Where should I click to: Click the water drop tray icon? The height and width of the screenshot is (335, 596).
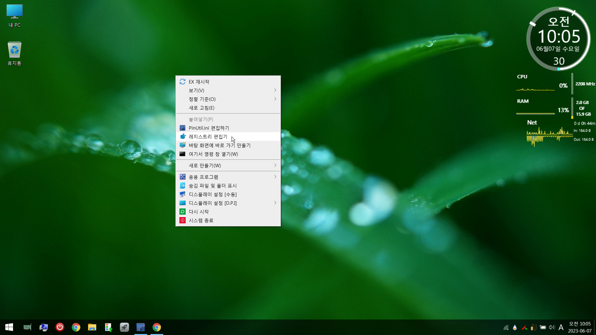click(515, 327)
